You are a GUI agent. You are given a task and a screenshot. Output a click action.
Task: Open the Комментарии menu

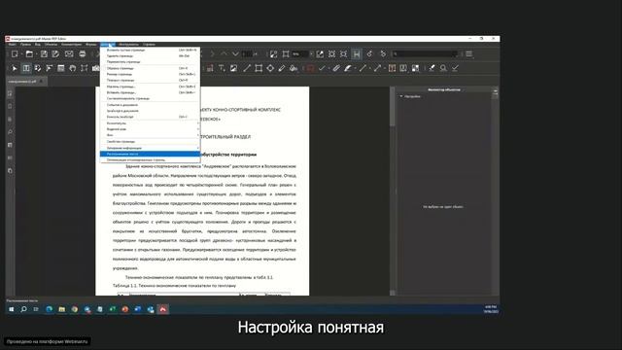[71, 45]
